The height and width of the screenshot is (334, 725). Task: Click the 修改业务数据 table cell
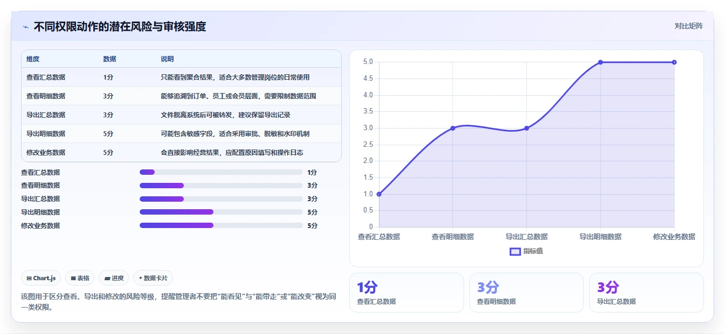point(46,152)
